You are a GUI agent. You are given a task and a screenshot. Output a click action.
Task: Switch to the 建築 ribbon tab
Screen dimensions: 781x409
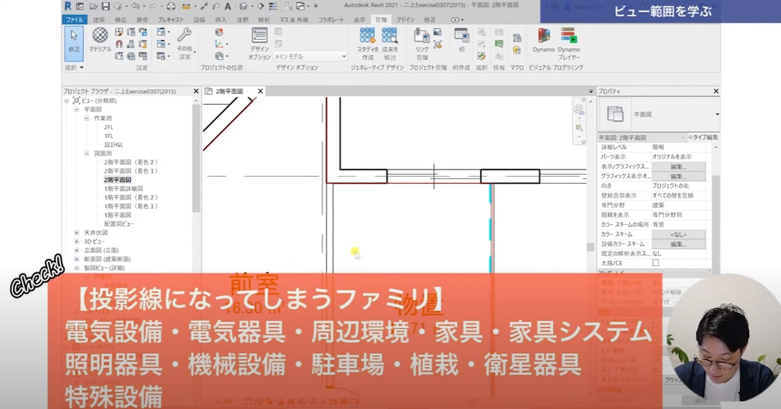(x=99, y=20)
